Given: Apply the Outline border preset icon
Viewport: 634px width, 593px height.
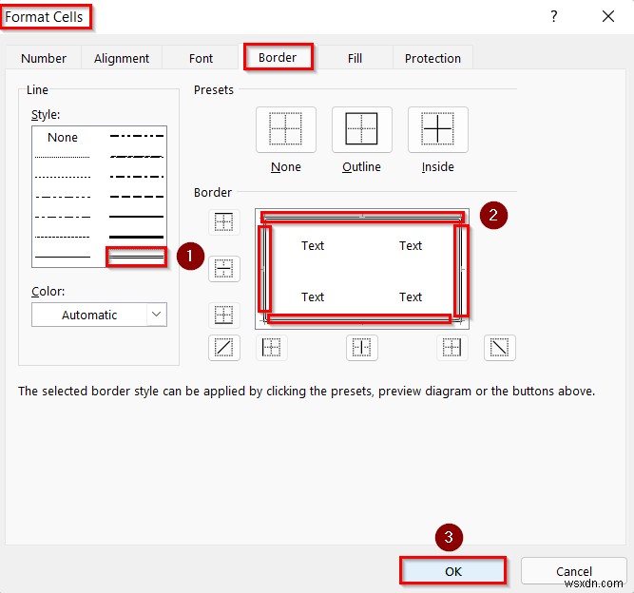Looking at the screenshot, I should pos(362,130).
